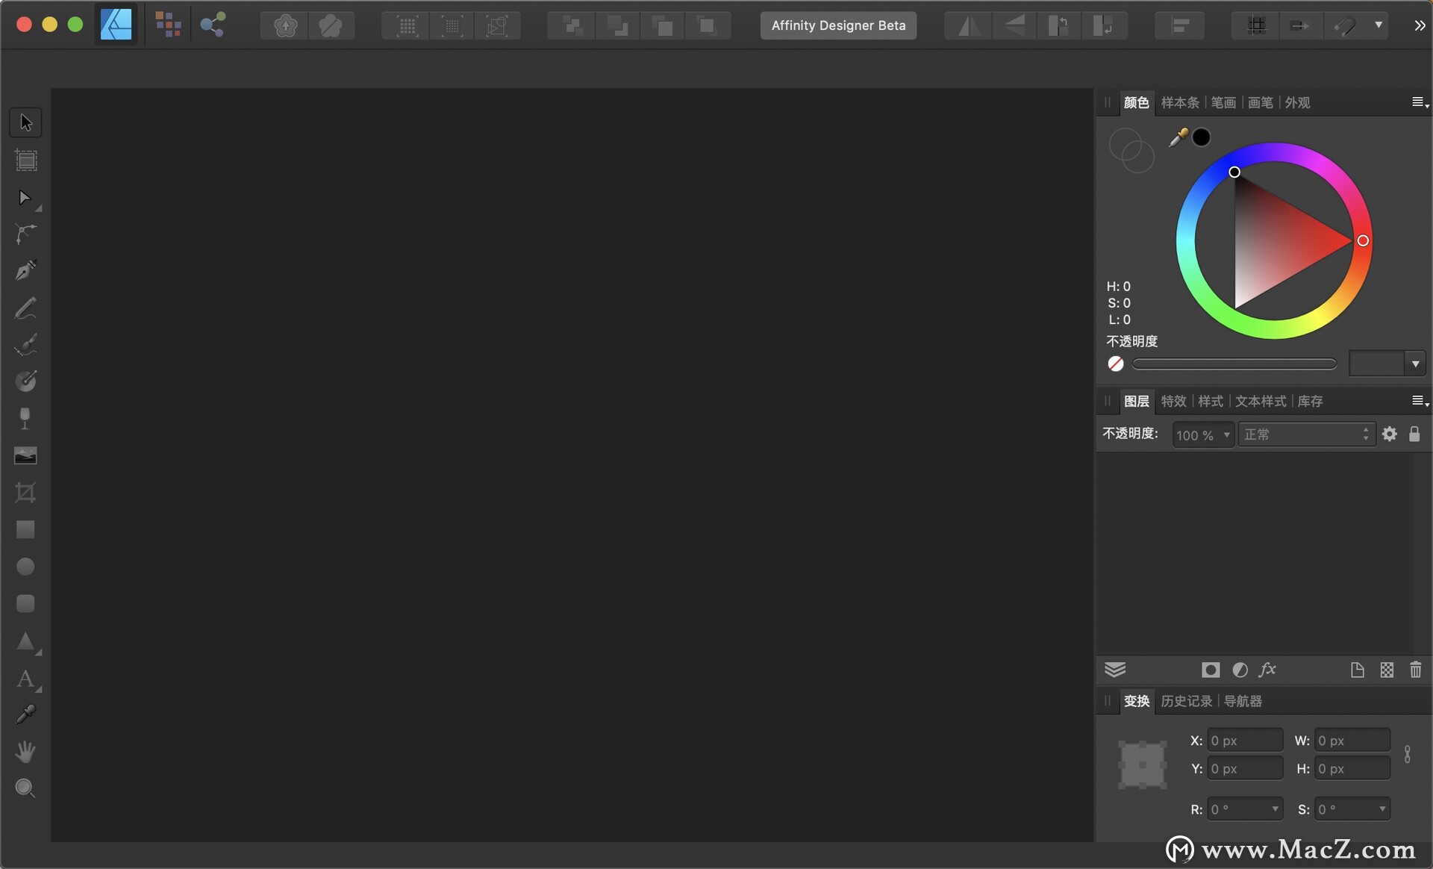Toggle the layer lock padlock icon
This screenshot has height=869, width=1433.
pyautogui.click(x=1414, y=434)
